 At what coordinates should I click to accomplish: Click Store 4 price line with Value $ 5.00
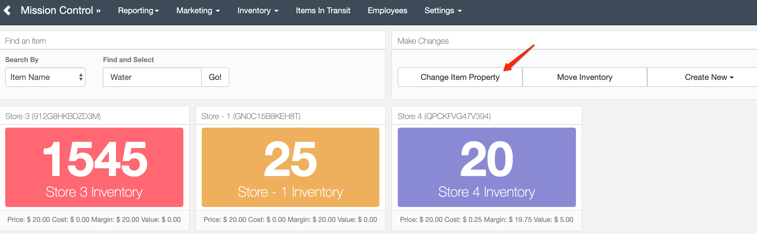487,220
